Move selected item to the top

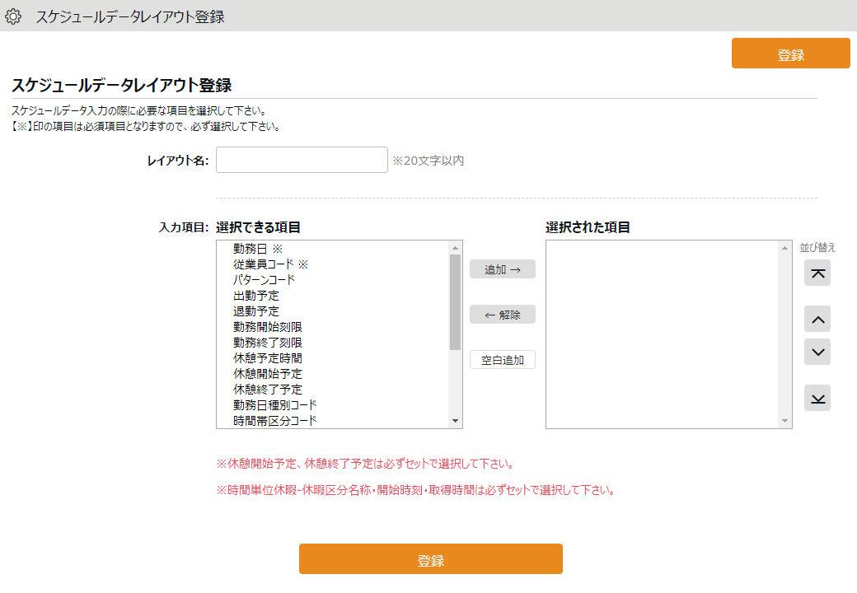817,273
